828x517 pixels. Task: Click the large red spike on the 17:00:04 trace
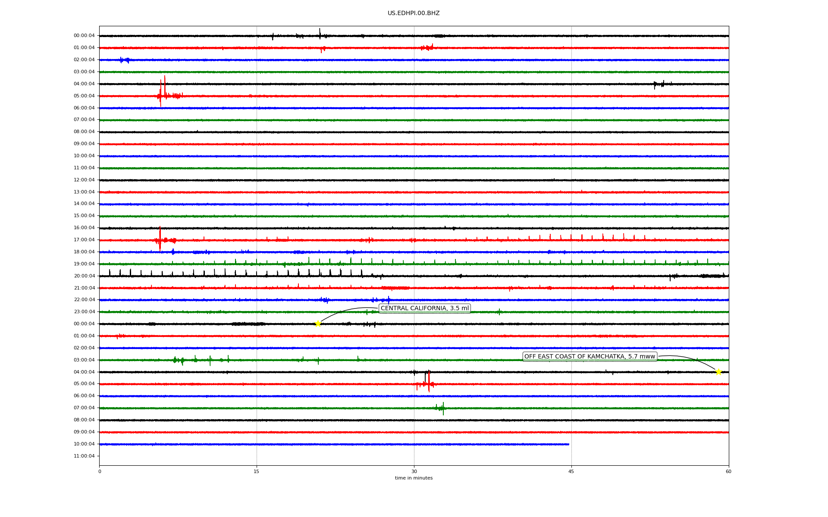tap(160, 238)
